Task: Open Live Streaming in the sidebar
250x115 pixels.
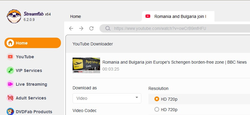Action: [x=31, y=84]
